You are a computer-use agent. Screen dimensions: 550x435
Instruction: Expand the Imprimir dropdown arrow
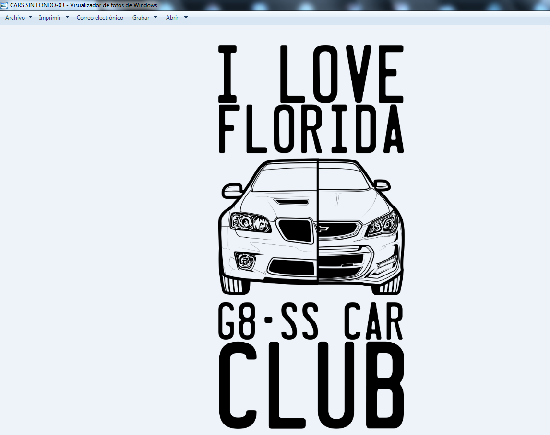tap(67, 17)
